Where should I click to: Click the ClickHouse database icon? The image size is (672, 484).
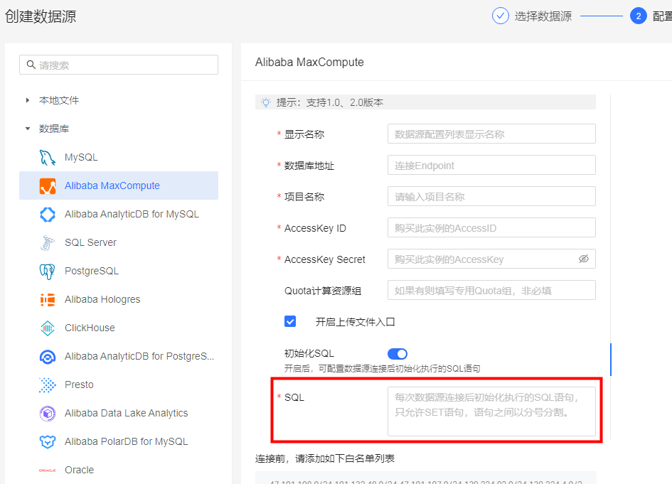(x=48, y=328)
